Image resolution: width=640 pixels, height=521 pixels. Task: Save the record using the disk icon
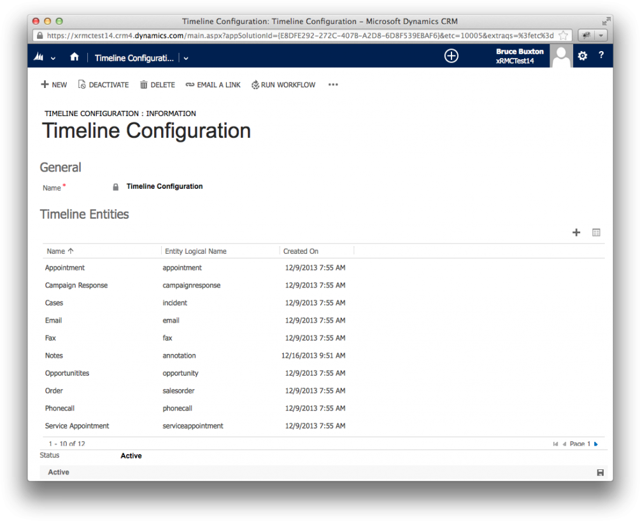click(x=600, y=472)
